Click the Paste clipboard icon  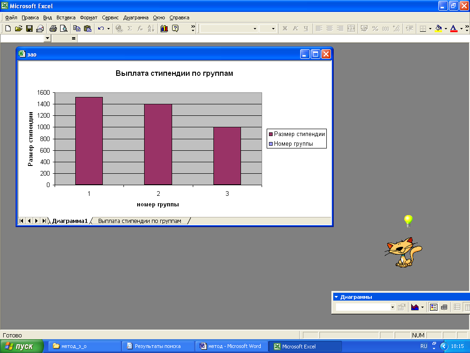point(88,28)
